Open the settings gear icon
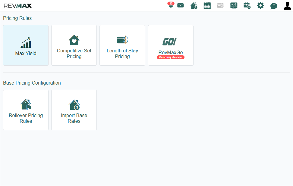 tap(260, 6)
